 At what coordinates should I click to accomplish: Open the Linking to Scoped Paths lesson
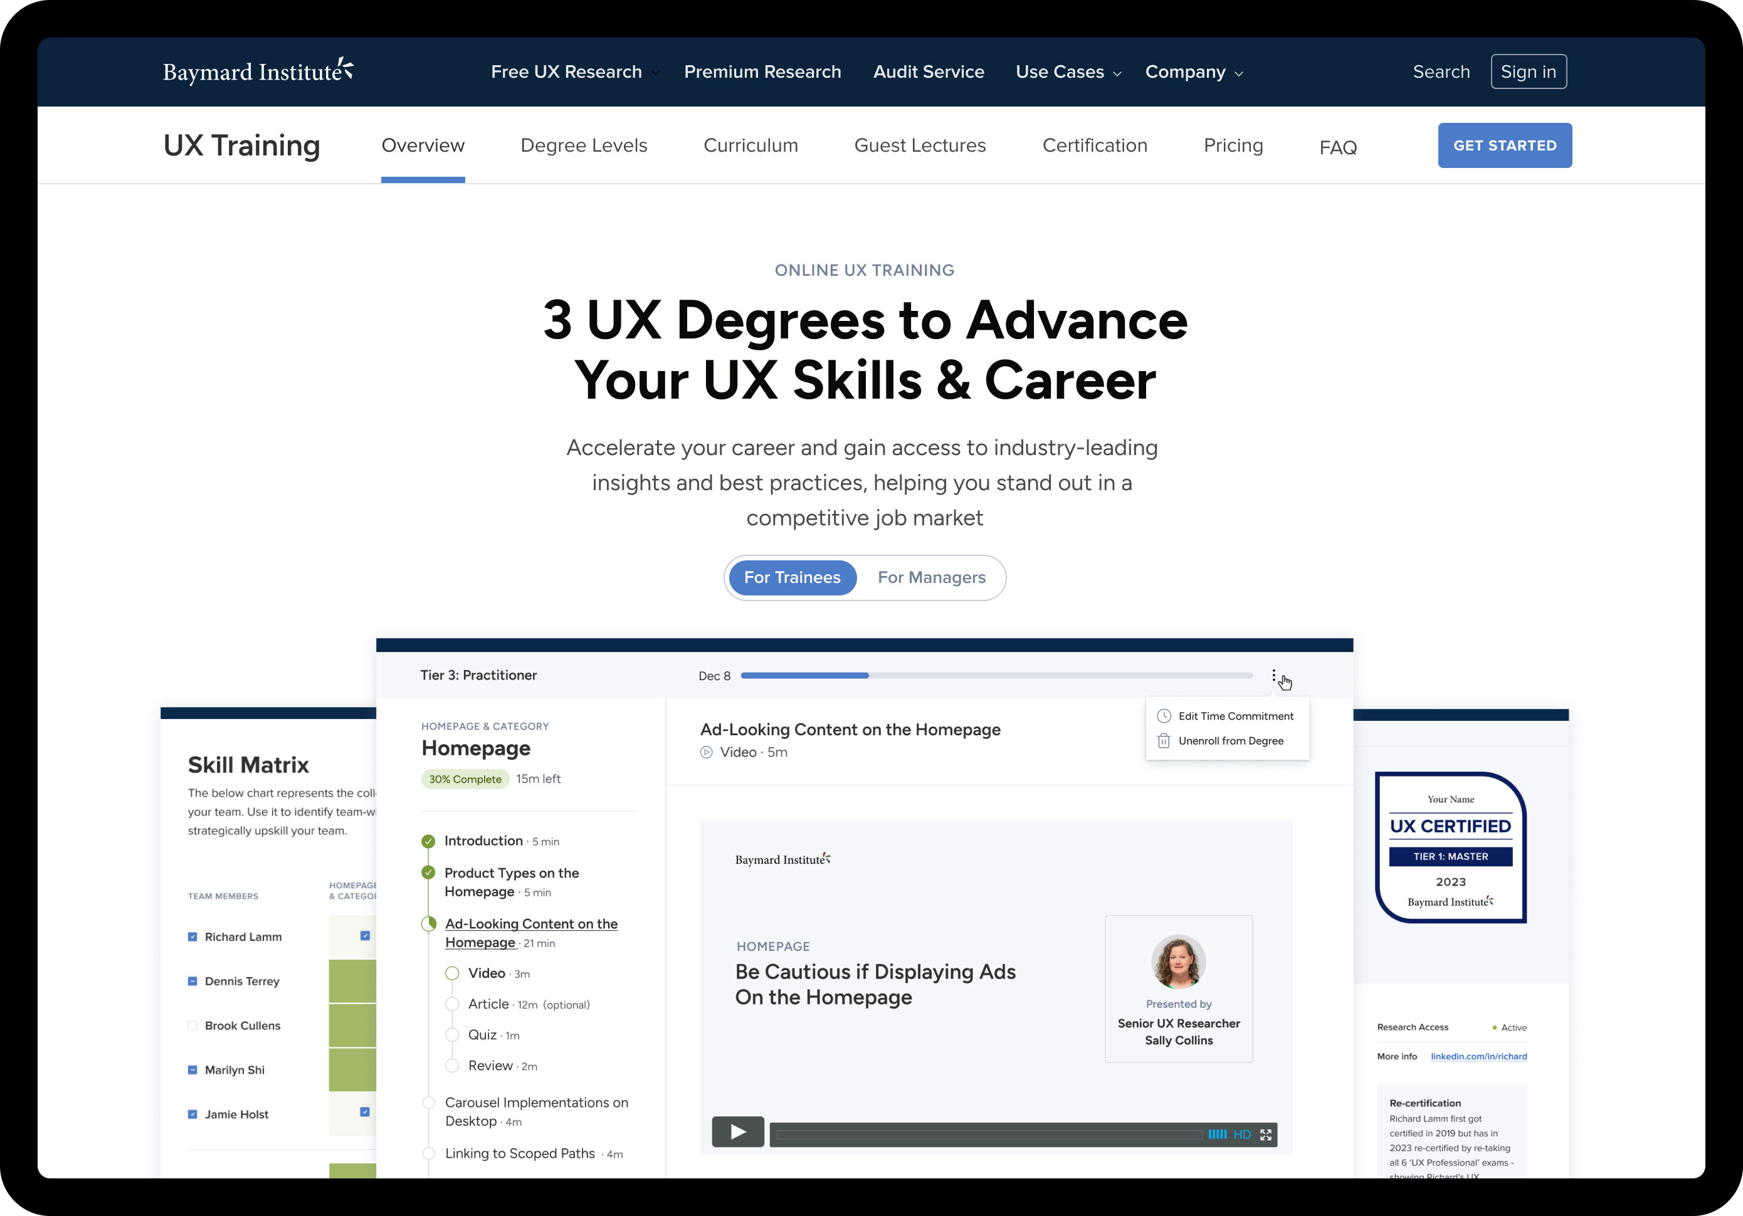click(520, 1153)
